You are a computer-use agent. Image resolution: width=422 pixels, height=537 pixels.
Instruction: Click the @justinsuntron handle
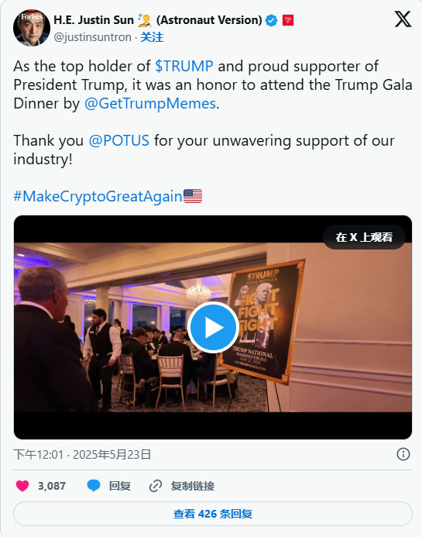92,37
